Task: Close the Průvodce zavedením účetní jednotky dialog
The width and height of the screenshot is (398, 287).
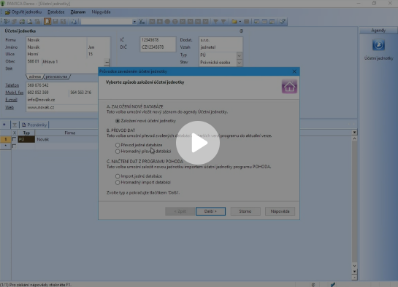Action: [x=294, y=71]
